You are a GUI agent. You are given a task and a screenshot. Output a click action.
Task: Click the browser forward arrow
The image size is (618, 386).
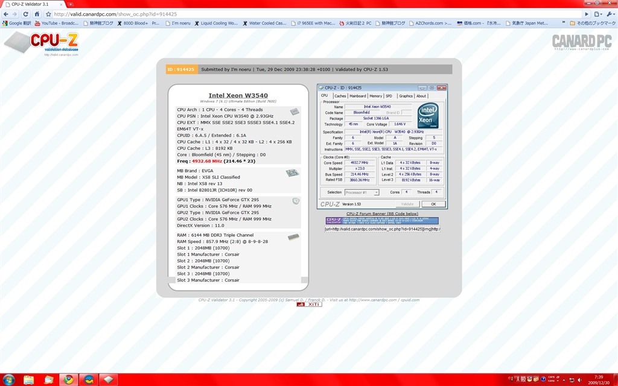15,14
